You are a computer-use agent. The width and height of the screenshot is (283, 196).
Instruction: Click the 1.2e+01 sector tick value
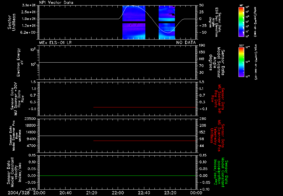tap(29, 26)
